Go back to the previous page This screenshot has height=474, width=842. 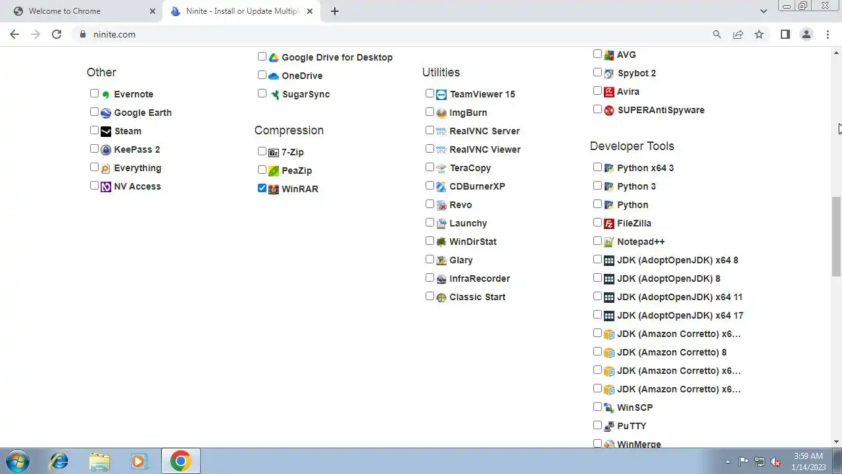pyautogui.click(x=14, y=34)
